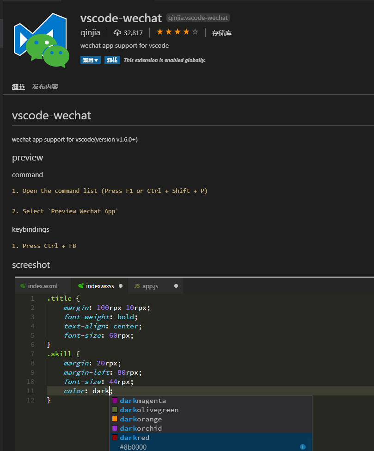The image size is (374, 451).
Task: Click the publisher name qinjia
Action: click(90, 32)
